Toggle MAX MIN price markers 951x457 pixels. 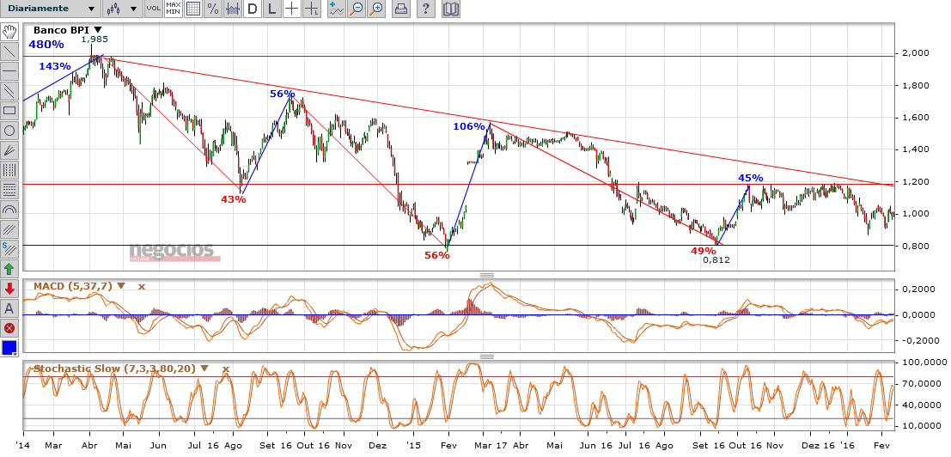coord(173,9)
